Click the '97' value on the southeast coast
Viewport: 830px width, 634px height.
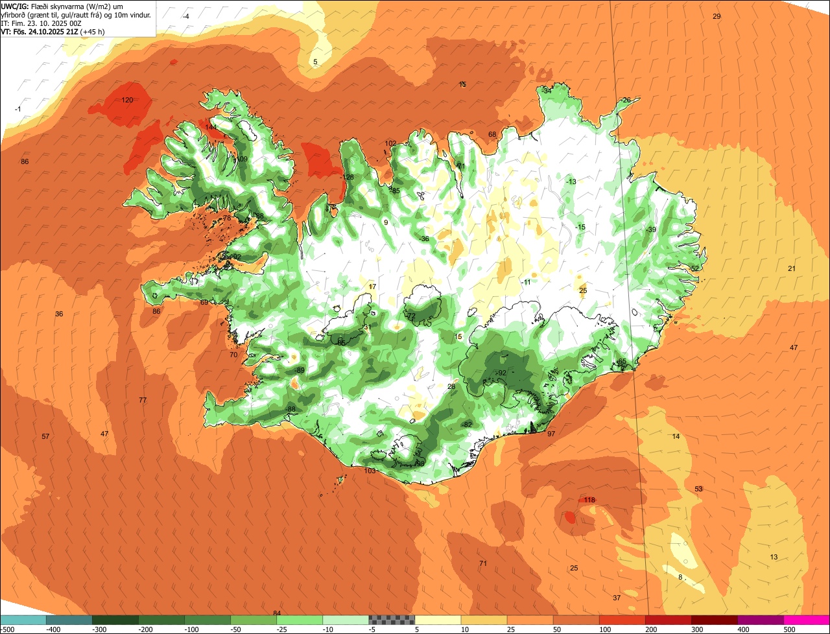pyautogui.click(x=551, y=434)
